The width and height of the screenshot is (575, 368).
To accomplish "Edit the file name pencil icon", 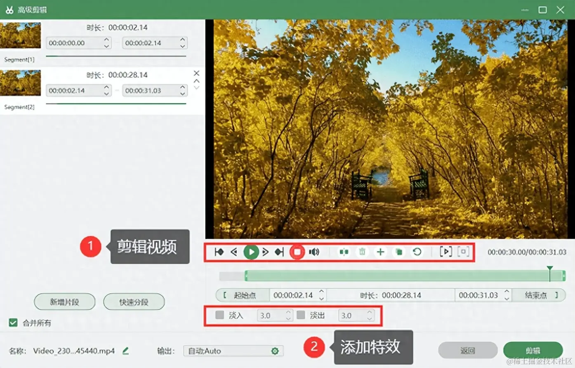I will click(126, 351).
